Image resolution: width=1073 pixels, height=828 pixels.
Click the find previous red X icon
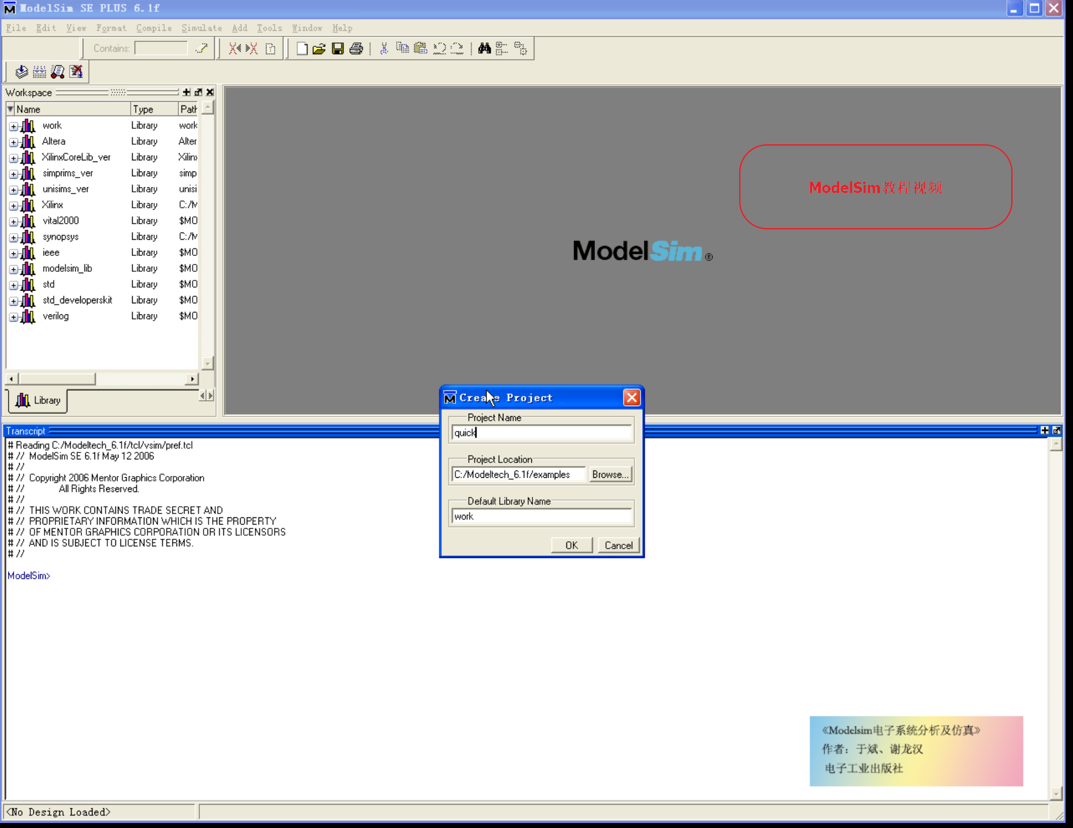click(x=234, y=48)
